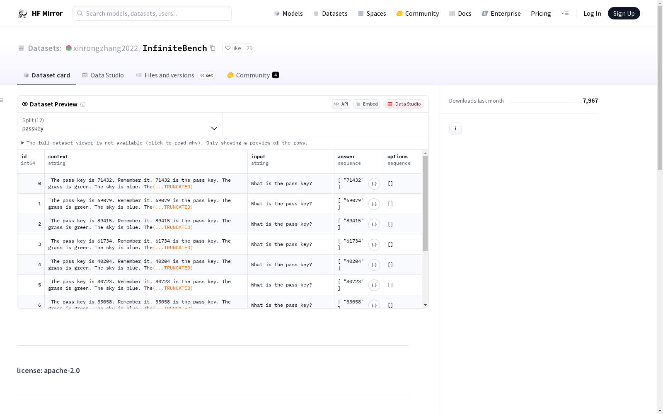Switch to the Data Studio tab
Screen dimensions: 663x414
point(103,75)
